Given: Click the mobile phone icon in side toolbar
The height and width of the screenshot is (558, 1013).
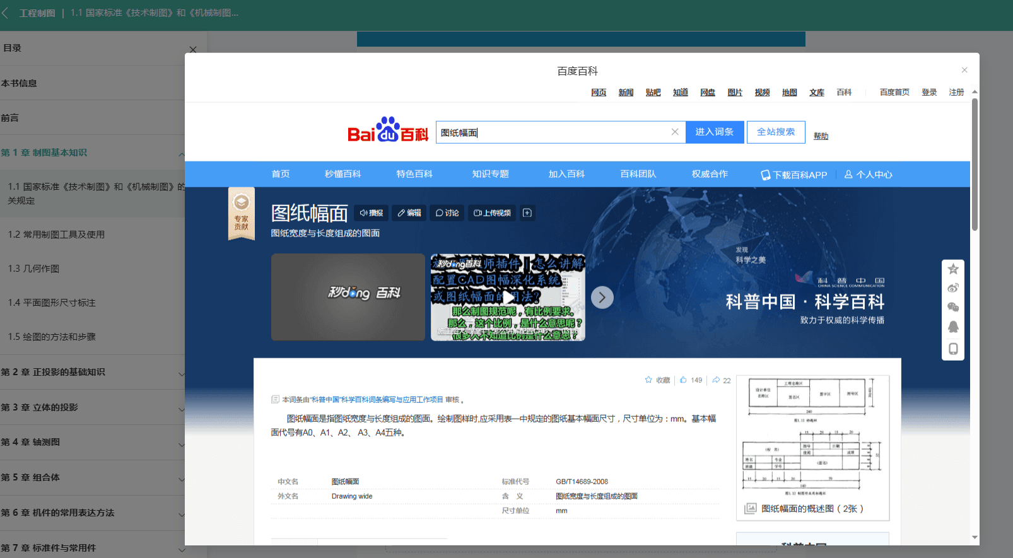Looking at the screenshot, I should [953, 349].
